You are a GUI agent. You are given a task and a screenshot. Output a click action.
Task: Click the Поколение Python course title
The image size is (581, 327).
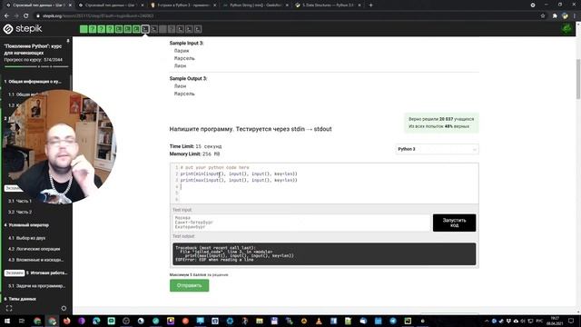click(x=33, y=49)
